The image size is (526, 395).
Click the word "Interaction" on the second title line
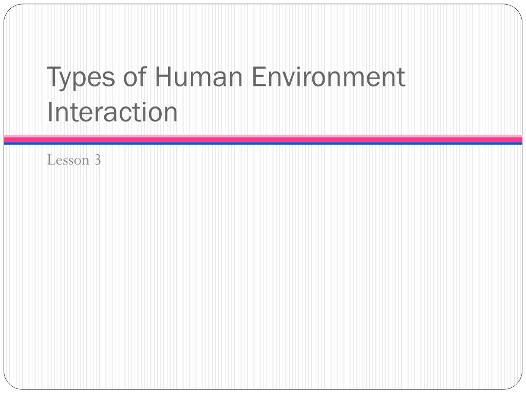pos(112,112)
